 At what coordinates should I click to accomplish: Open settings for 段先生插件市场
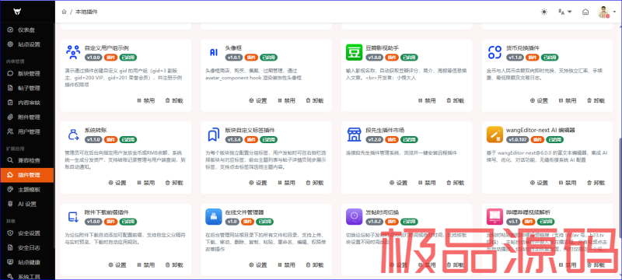coord(398,183)
